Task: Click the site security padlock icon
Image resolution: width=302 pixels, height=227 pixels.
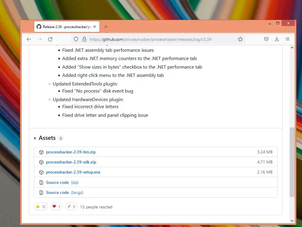Action: (x=84, y=39)
